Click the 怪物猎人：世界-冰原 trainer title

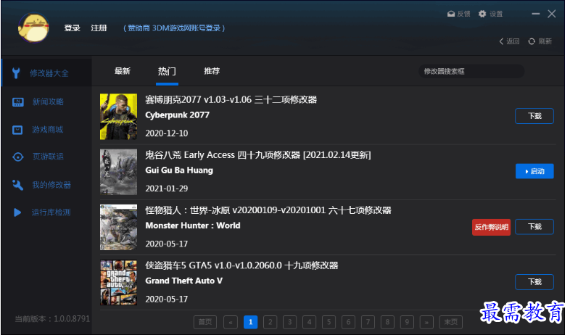(x=268, y=210)
